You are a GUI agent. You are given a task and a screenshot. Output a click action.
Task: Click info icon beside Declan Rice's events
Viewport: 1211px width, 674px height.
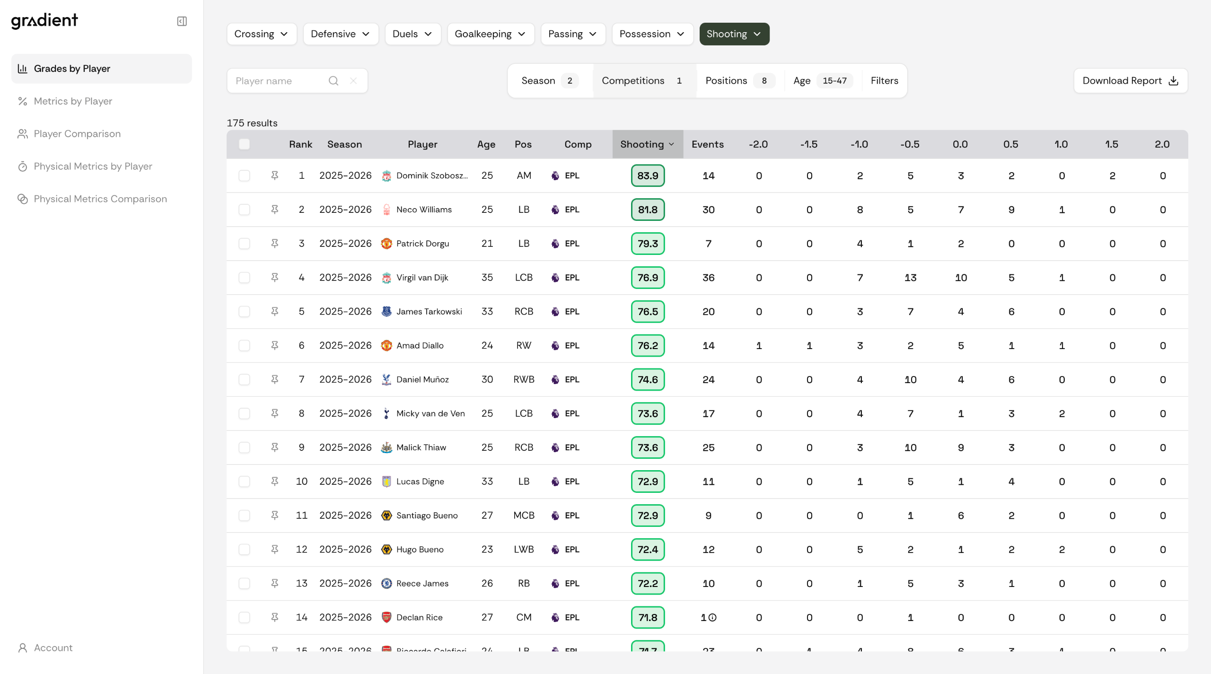point(713,617)
